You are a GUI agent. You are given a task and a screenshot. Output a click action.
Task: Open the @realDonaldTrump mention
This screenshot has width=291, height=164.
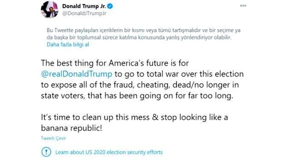[x=77, y=74]
